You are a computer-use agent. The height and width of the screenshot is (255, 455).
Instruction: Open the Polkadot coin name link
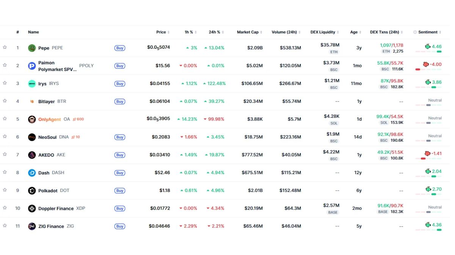(48, 191)
